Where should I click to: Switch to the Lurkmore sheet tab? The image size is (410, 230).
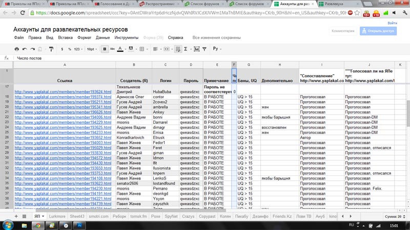[x=57, y=217]
